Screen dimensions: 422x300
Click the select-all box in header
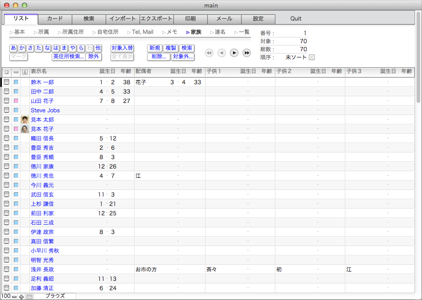tap(6, 71)
